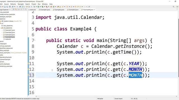Click the green New Java Class icon

tap(53, 7)
